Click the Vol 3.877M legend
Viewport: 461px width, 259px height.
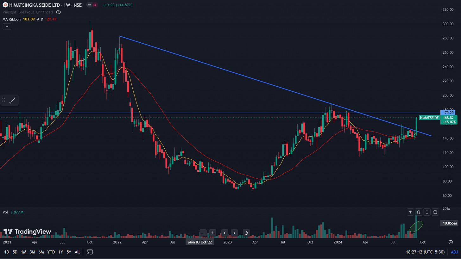[13, 212]
